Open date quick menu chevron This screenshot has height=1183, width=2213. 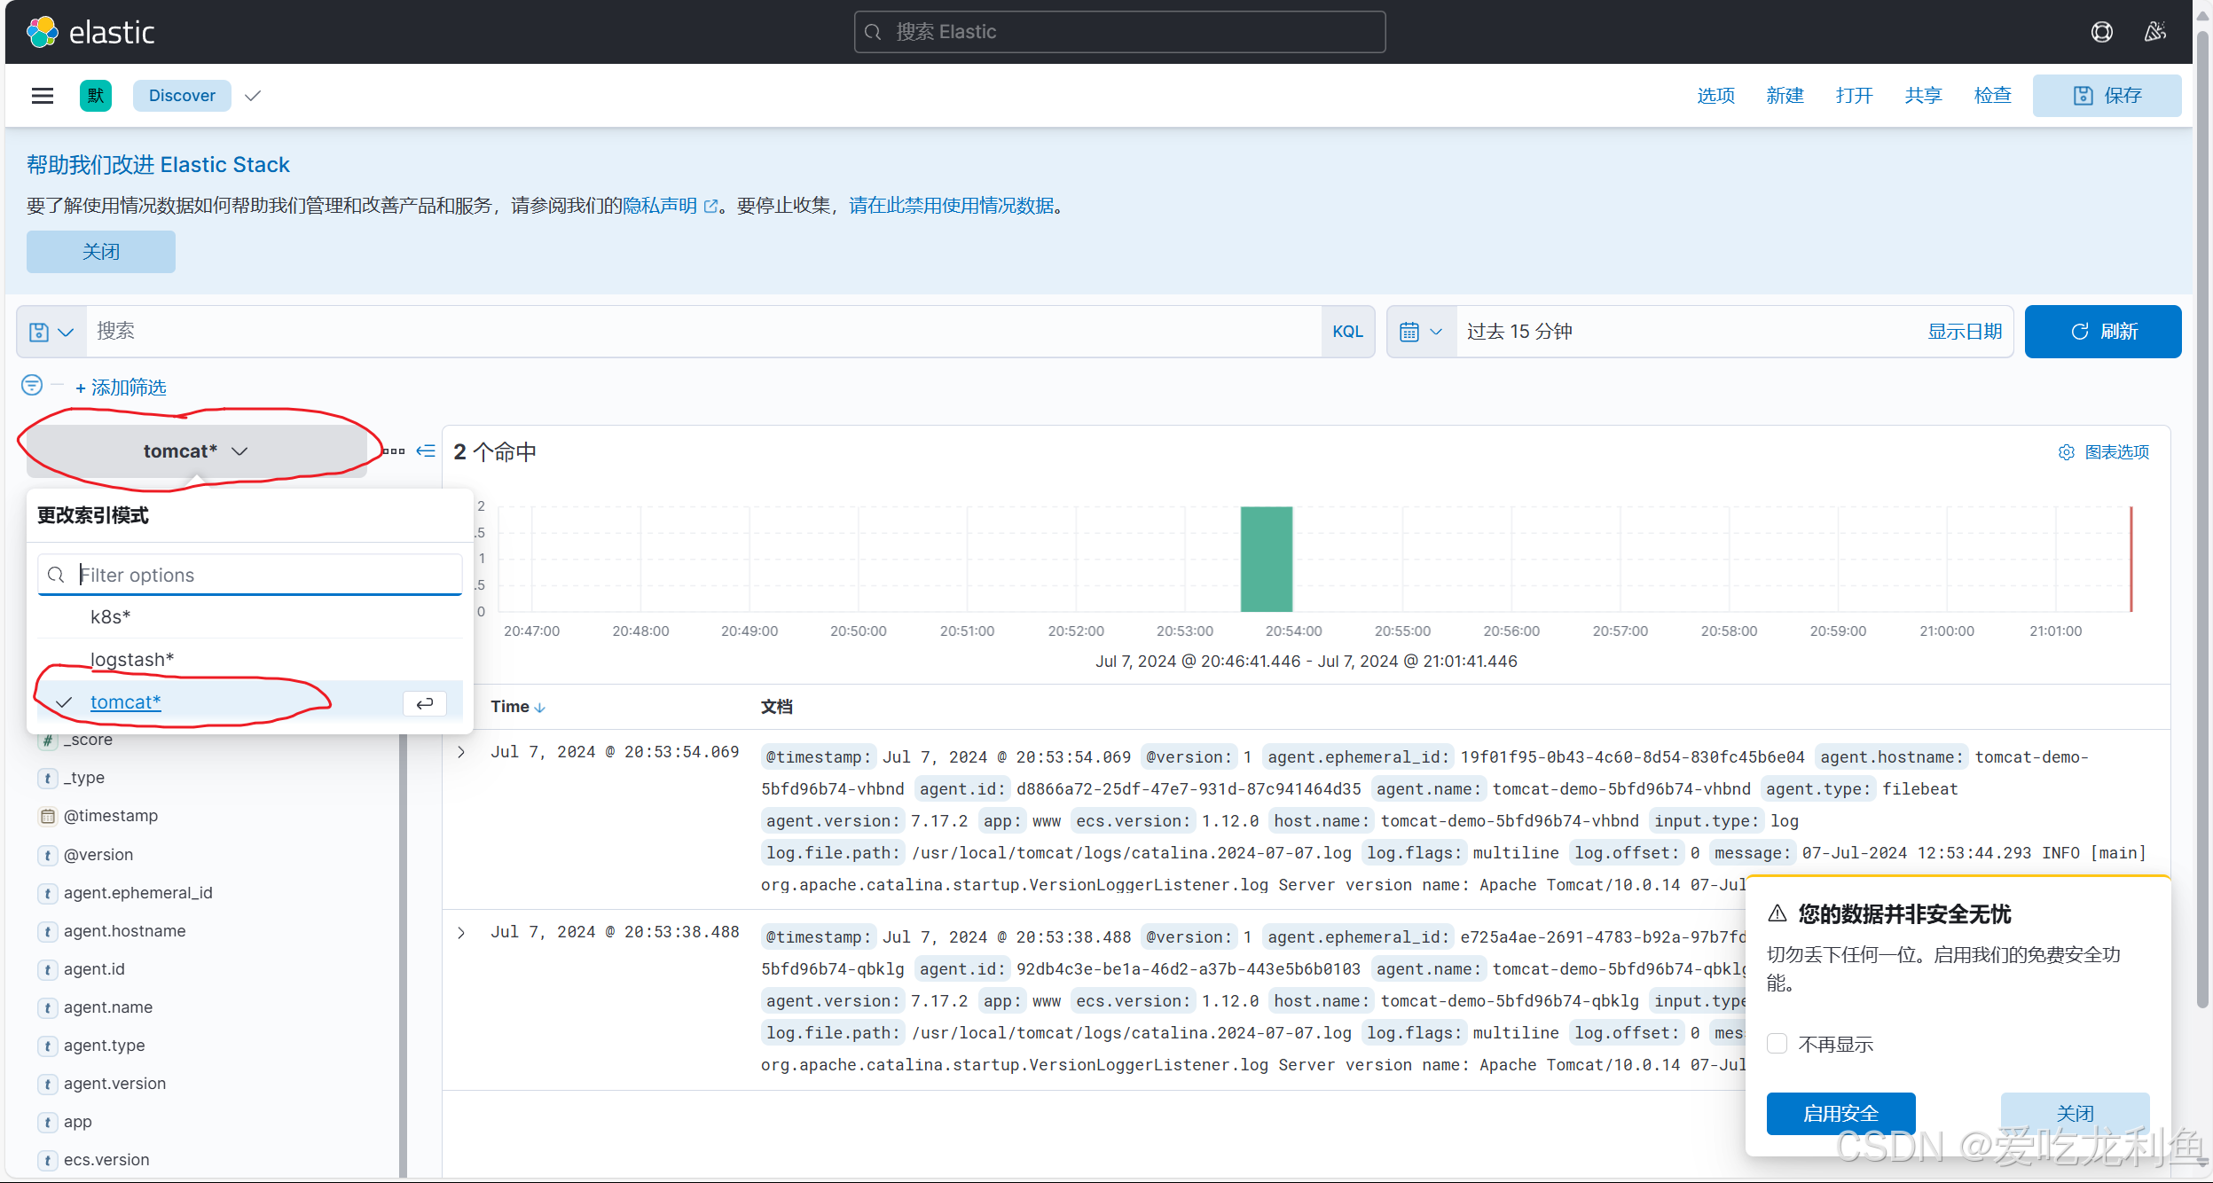(1436, 332)
